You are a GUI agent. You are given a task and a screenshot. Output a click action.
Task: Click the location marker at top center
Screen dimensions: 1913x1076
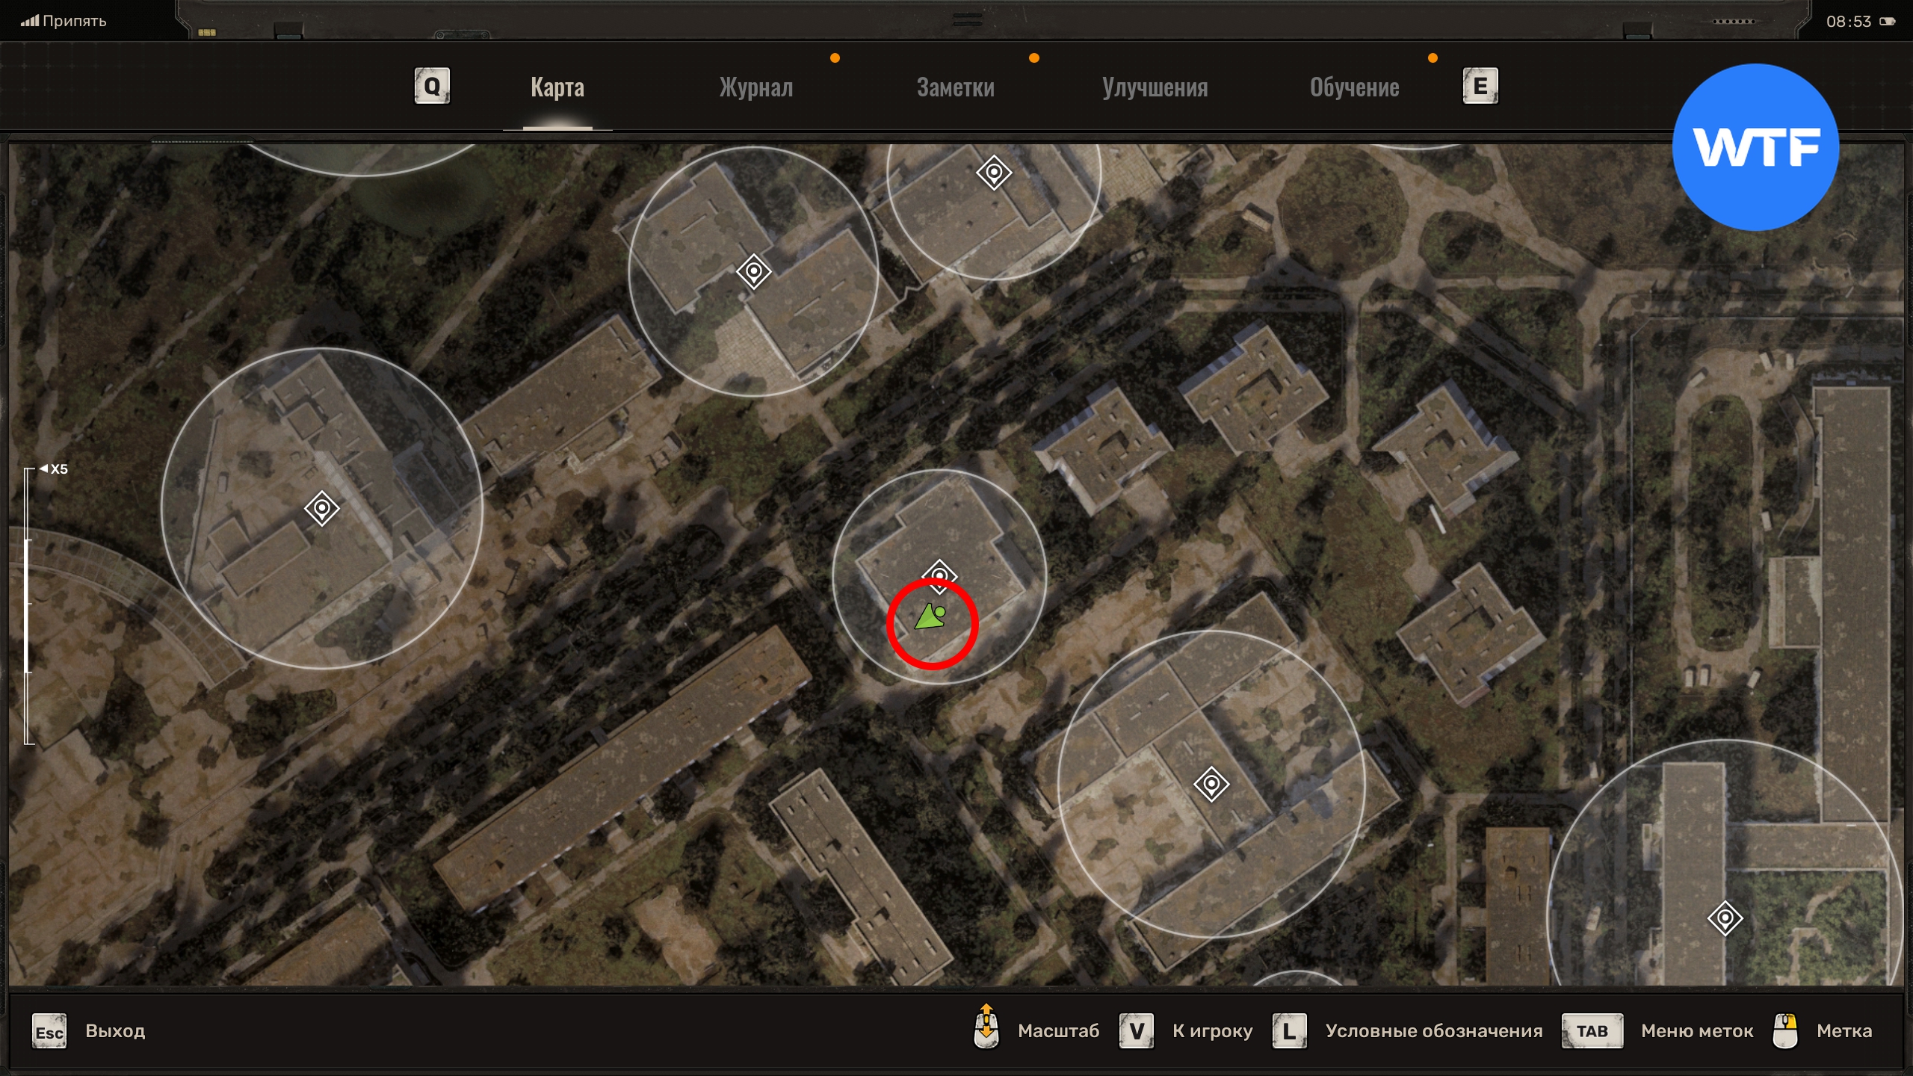pyautogui.click(x=994, y=173)
